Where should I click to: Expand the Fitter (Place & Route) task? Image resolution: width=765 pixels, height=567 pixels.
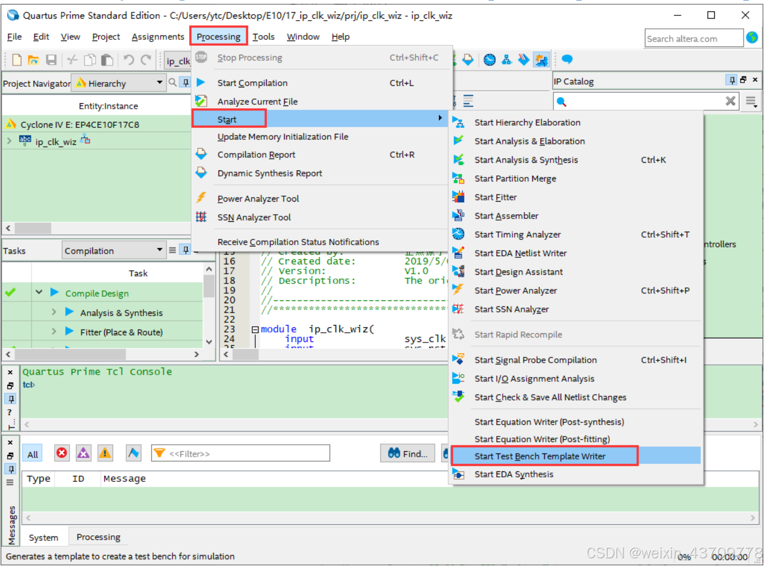click(54, 331)
